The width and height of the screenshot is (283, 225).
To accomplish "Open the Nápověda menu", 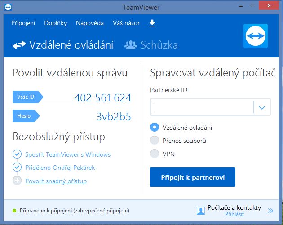I will (90, 23).
